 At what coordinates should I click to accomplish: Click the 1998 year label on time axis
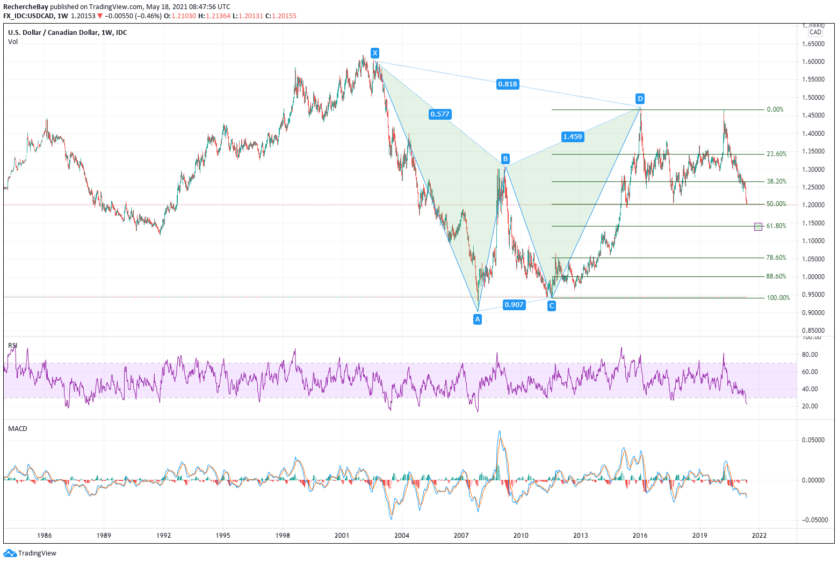coord(283,535)
